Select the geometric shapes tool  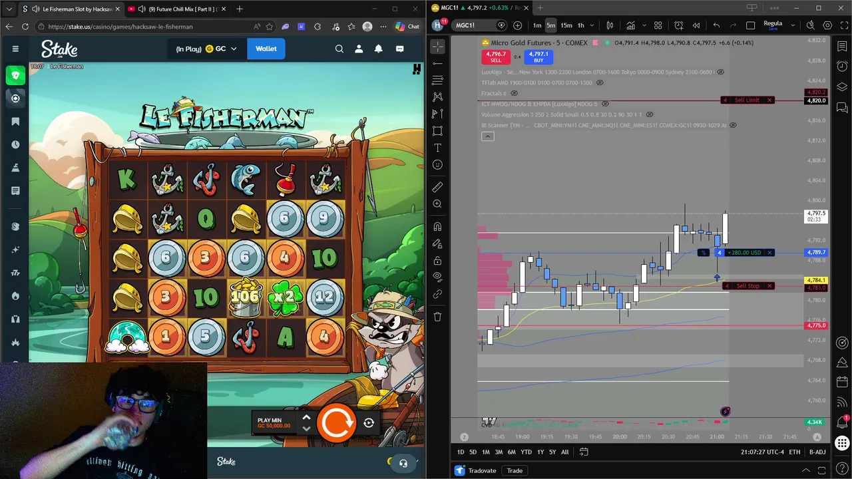[437, 131]
